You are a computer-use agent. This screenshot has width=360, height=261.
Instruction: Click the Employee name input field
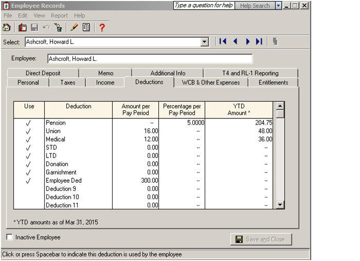click(150, 59)
